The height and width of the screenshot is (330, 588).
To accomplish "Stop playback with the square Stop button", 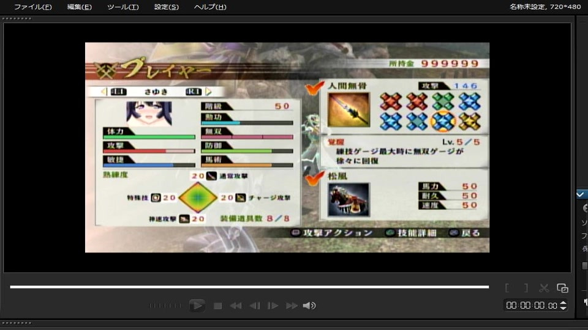I will point(217,306).
